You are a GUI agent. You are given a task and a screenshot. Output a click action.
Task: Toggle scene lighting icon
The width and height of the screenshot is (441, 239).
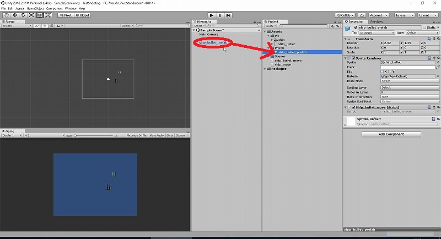point(45,25)
